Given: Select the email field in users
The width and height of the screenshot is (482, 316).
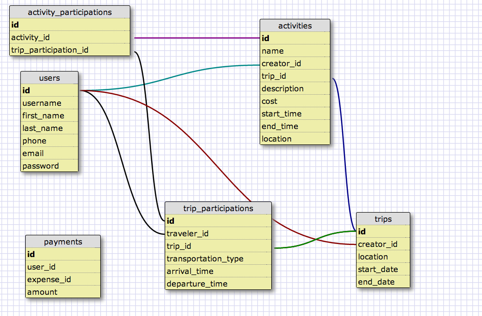Looking at the screenshot, I should 49,153.
